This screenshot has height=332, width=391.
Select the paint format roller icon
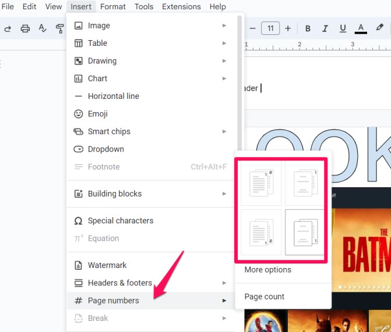click(60, 28)
